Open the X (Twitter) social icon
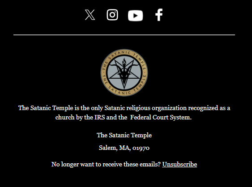The image size is (252, 187). [90, 15]
